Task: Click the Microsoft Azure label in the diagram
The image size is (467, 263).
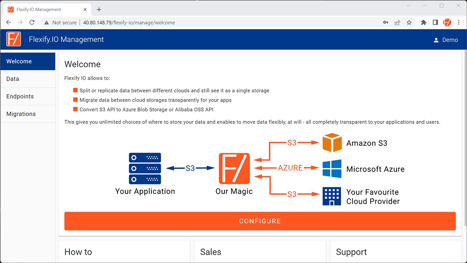Action: pos(375,169)
